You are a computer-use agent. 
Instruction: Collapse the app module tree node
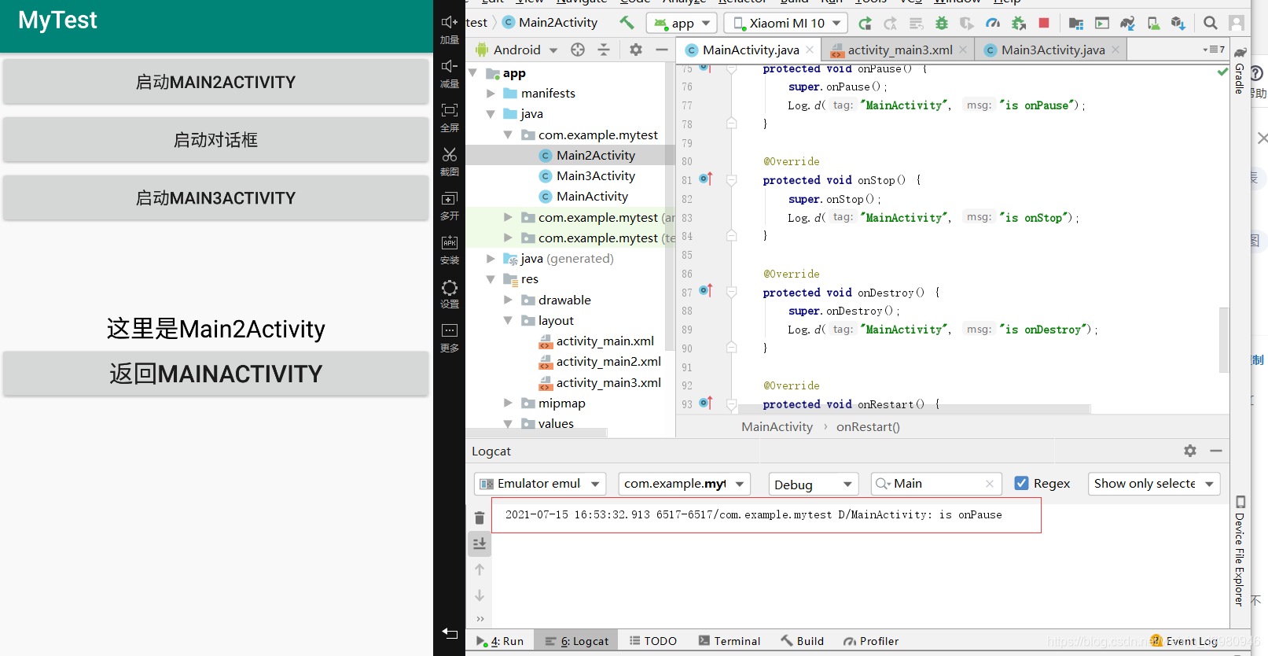click(473, 72)
